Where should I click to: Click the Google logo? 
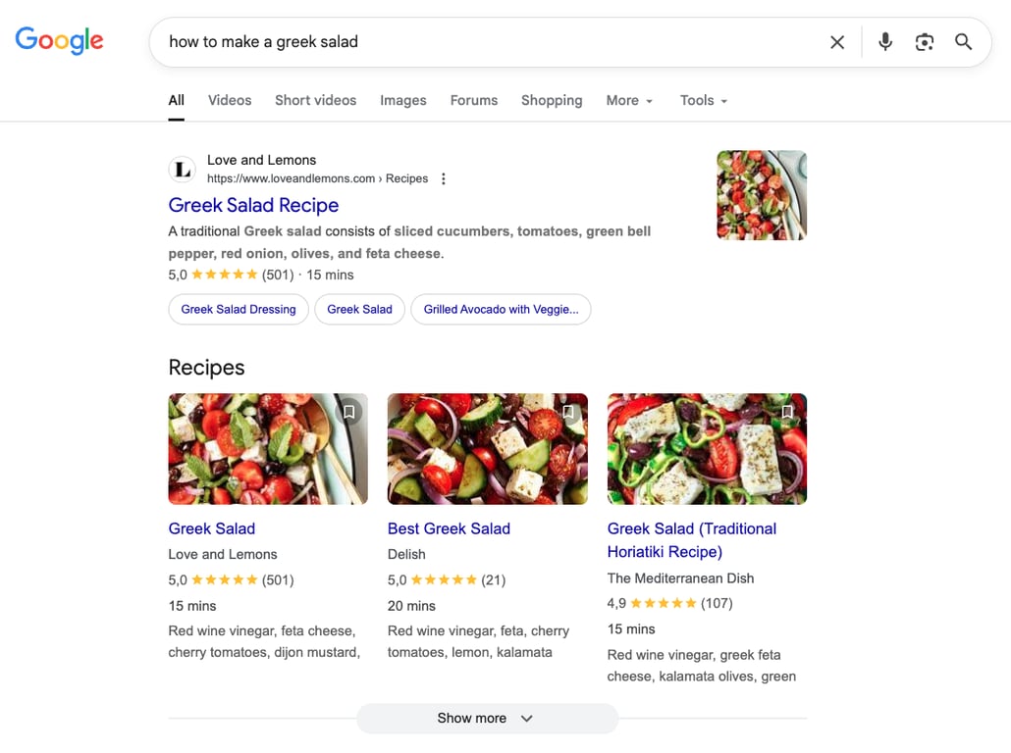click(x=59, y=40)
